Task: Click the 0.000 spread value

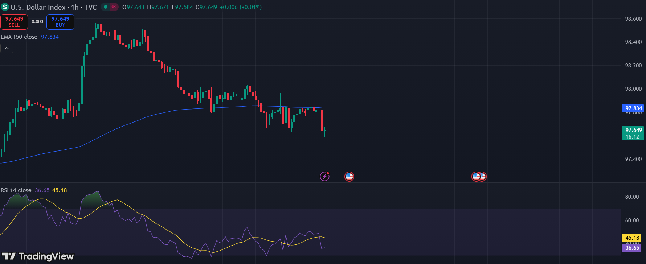Action: 37,22
